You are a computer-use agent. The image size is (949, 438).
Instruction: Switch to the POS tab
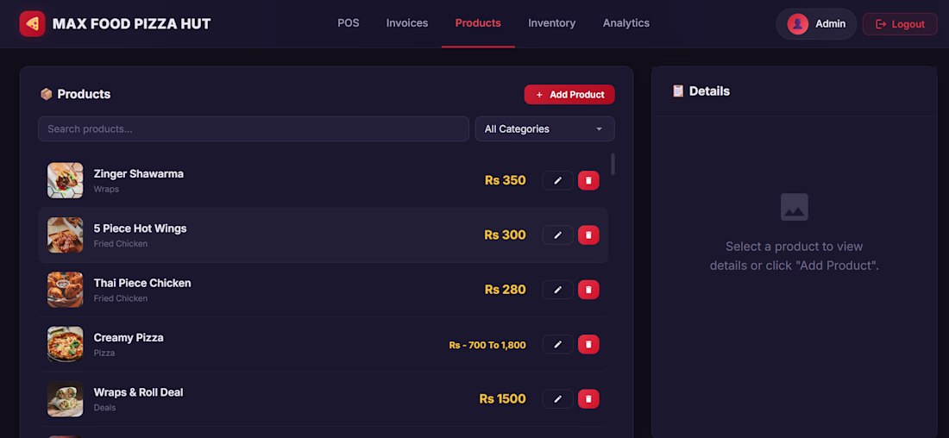348,23
